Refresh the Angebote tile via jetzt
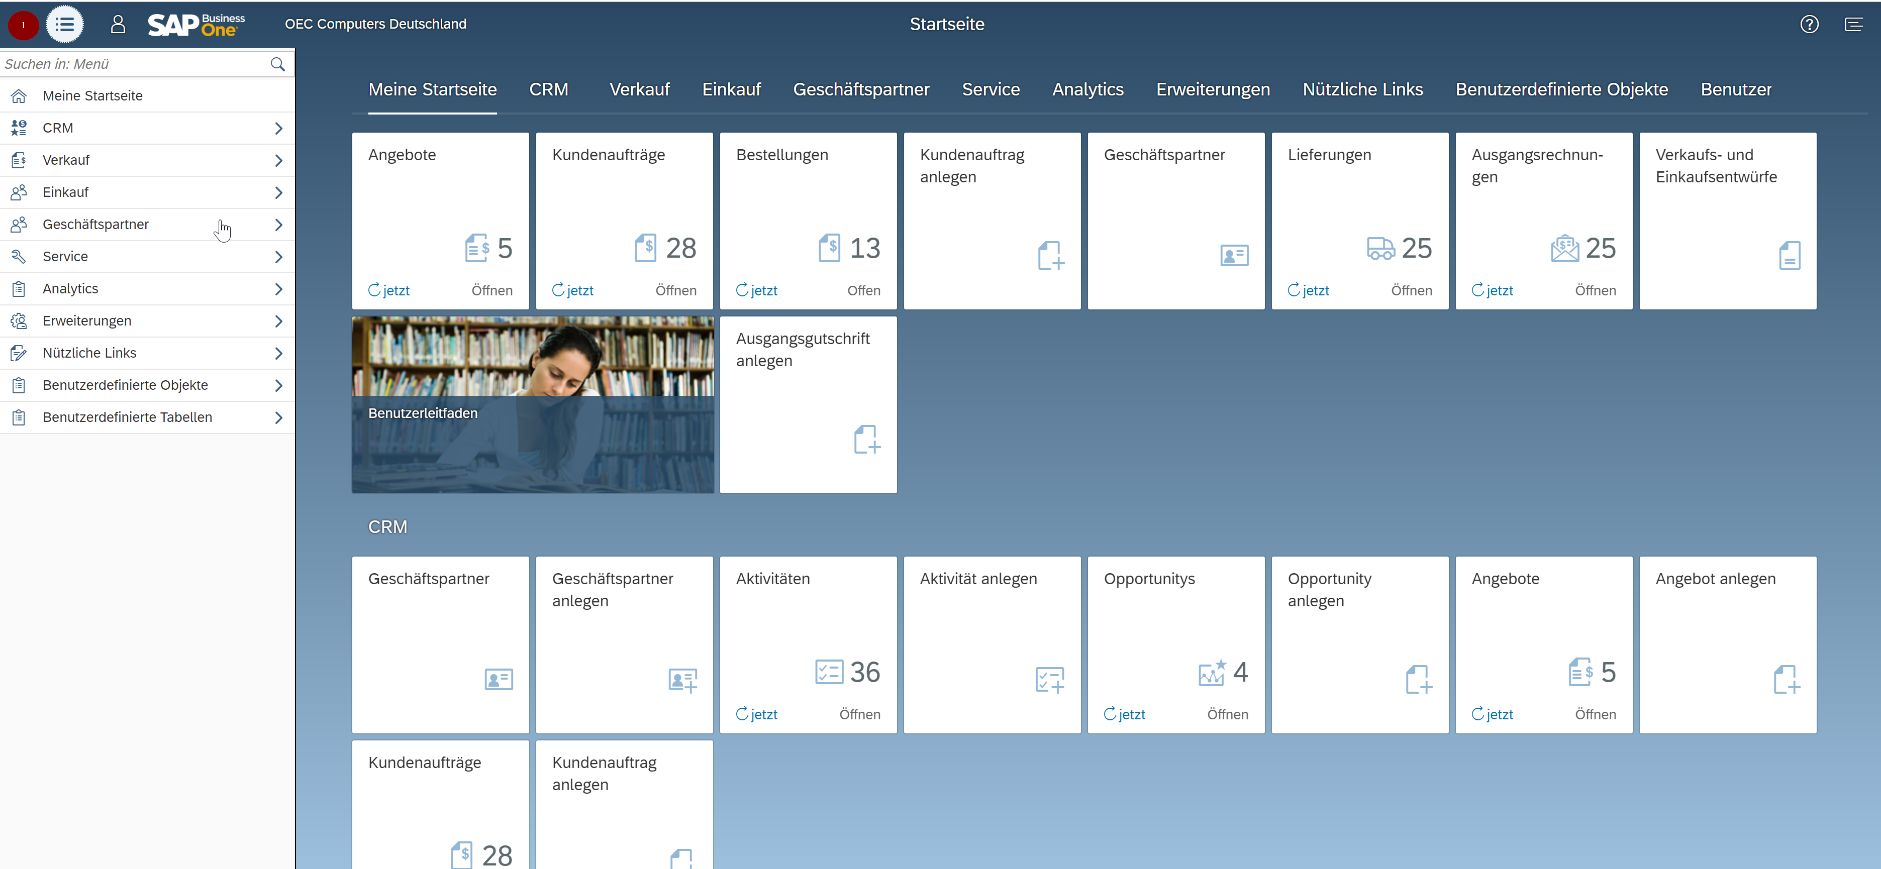Image resolution: width=1881 pixels, height=869 pixels. (x=389, y=290)
